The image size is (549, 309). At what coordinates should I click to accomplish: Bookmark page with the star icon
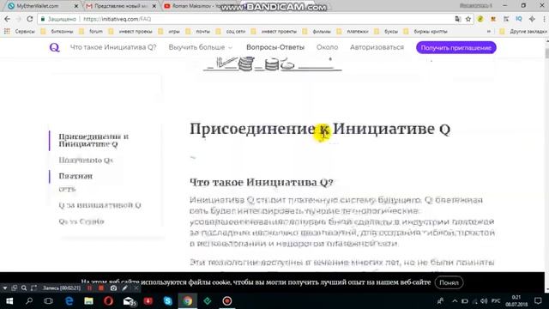point(468,19)
